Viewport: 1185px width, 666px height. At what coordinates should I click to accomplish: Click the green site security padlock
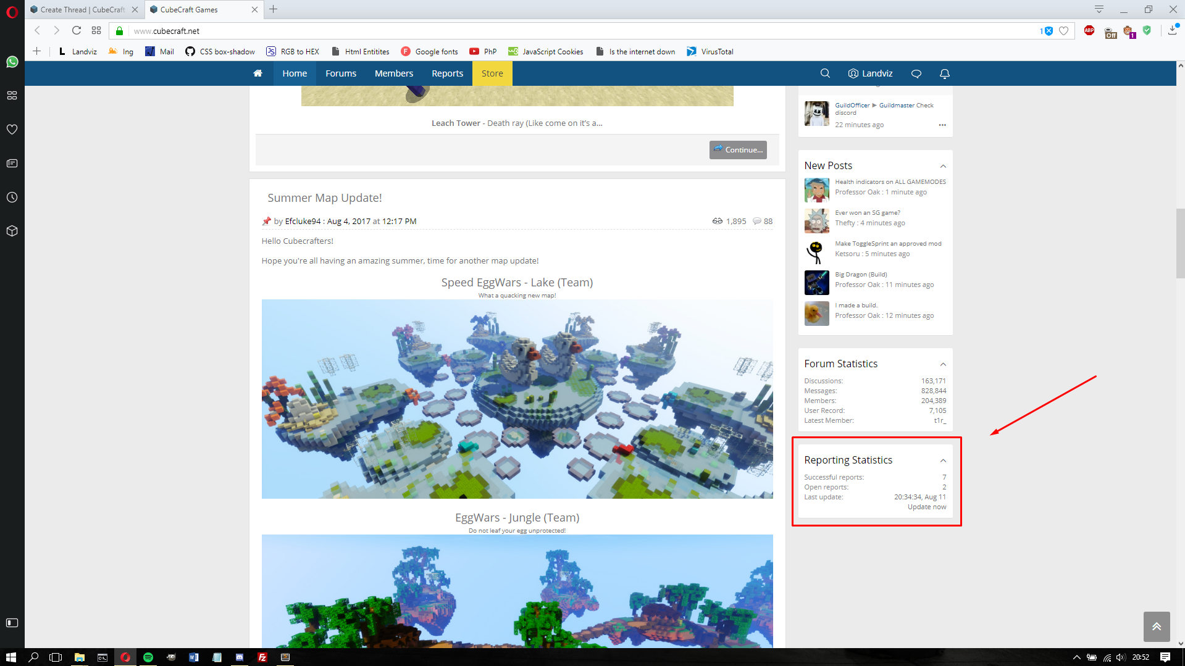point(120,31)
